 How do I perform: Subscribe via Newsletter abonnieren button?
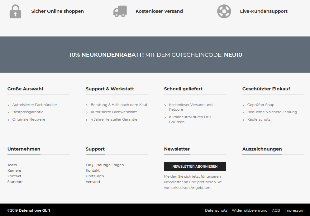[x=195, y=166]
